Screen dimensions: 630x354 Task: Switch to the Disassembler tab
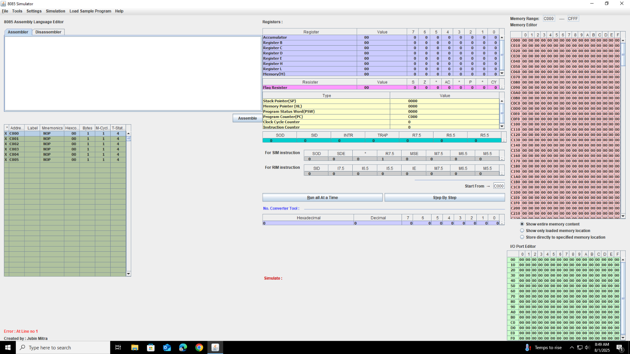coord(48,32)
